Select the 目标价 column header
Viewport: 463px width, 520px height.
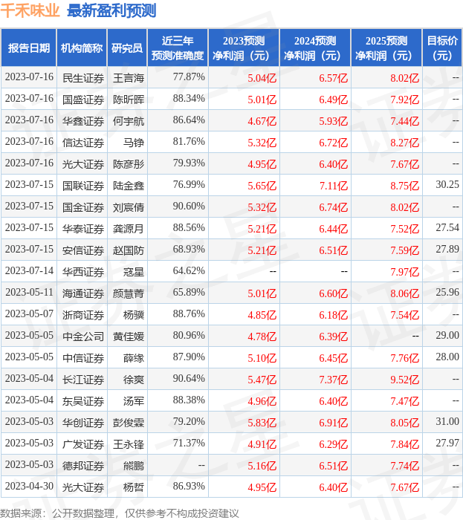coord(442,48)
